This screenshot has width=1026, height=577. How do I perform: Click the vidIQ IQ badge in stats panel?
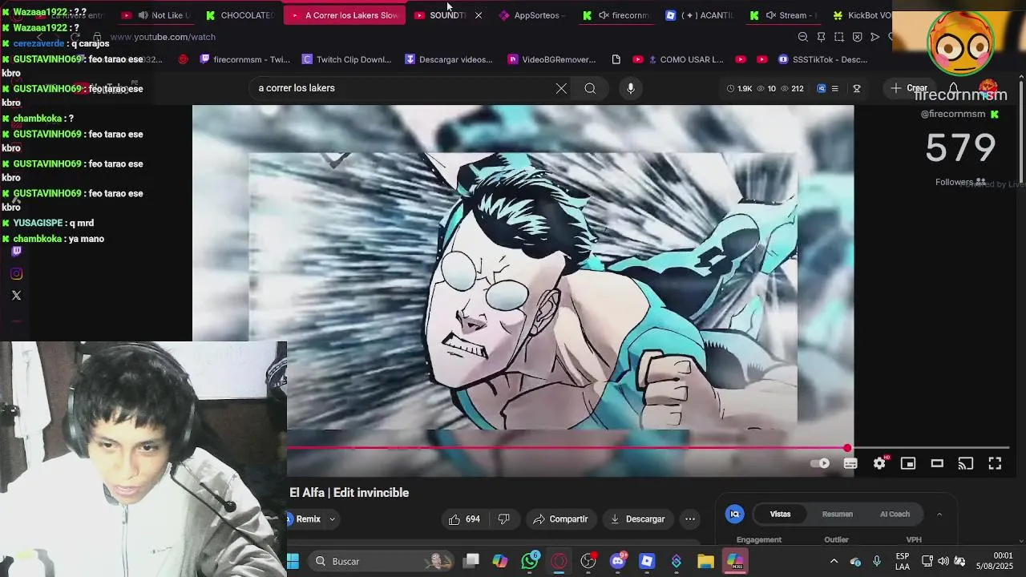(x=735, y=514)
